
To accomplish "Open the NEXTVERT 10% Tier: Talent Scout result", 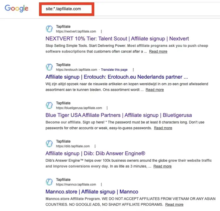I will point(117,39).
